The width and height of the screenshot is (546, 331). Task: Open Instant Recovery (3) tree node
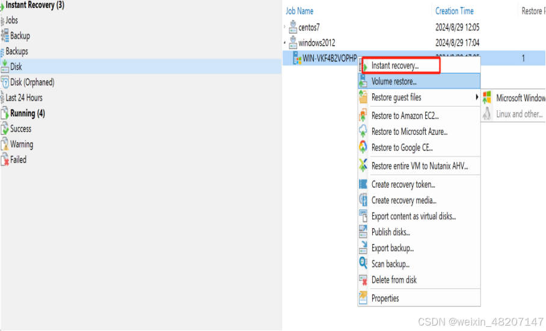[35, 5]
